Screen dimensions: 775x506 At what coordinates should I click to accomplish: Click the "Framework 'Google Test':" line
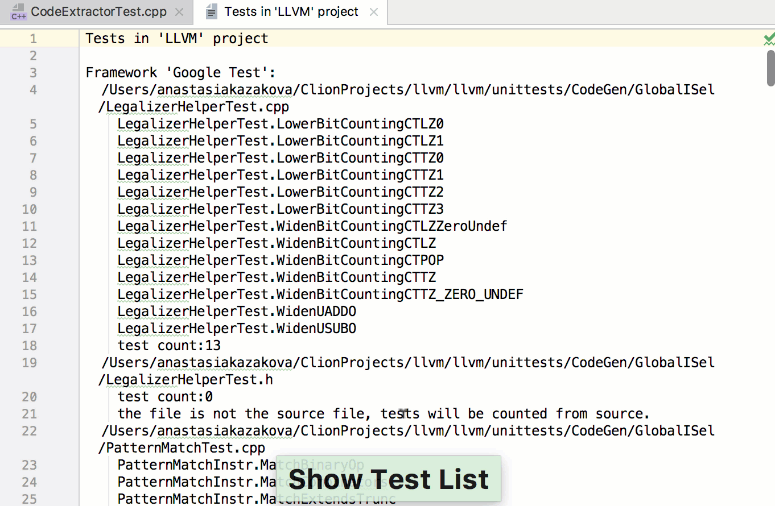coord(181,73)
